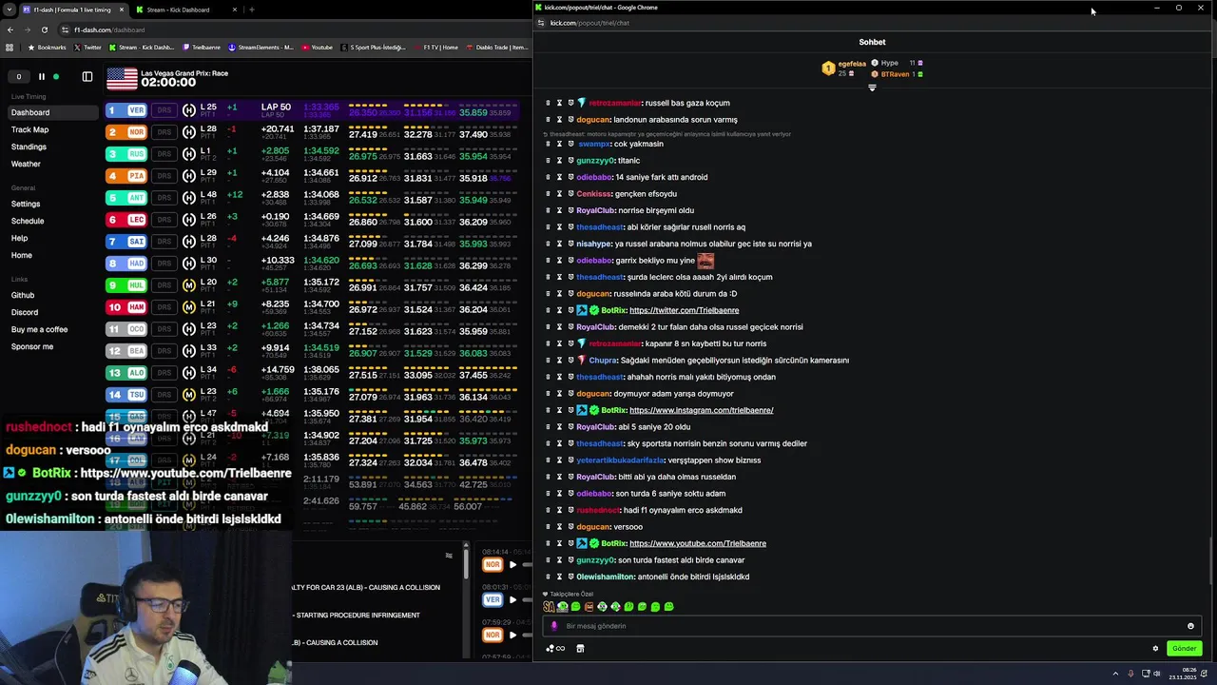Image resolution: width=1217 pixels, height=685 pixels.
Task: Click the DRS indicator on NOR row
Action: (164, 132)
